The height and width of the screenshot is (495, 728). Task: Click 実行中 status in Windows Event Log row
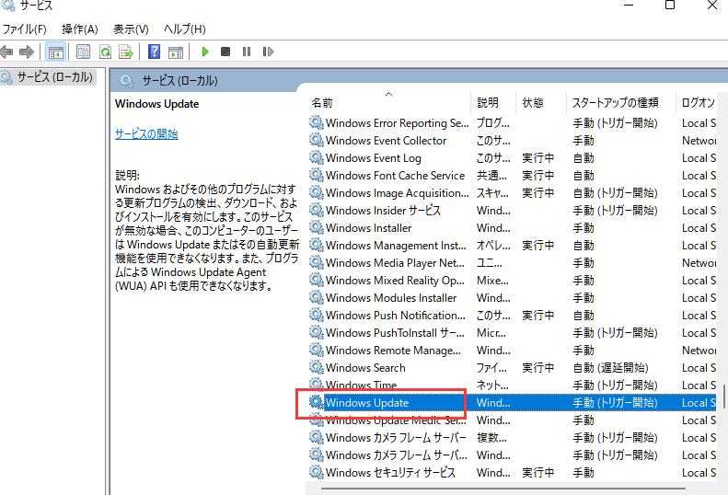(x=538, y=158)
